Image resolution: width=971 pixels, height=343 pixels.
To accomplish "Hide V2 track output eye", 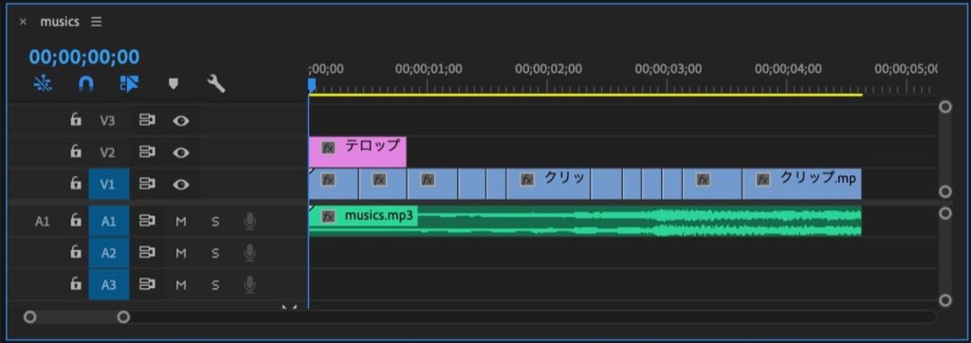I will click(181, 153).
